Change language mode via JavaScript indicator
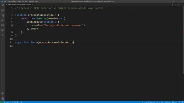 coord(168,102)
